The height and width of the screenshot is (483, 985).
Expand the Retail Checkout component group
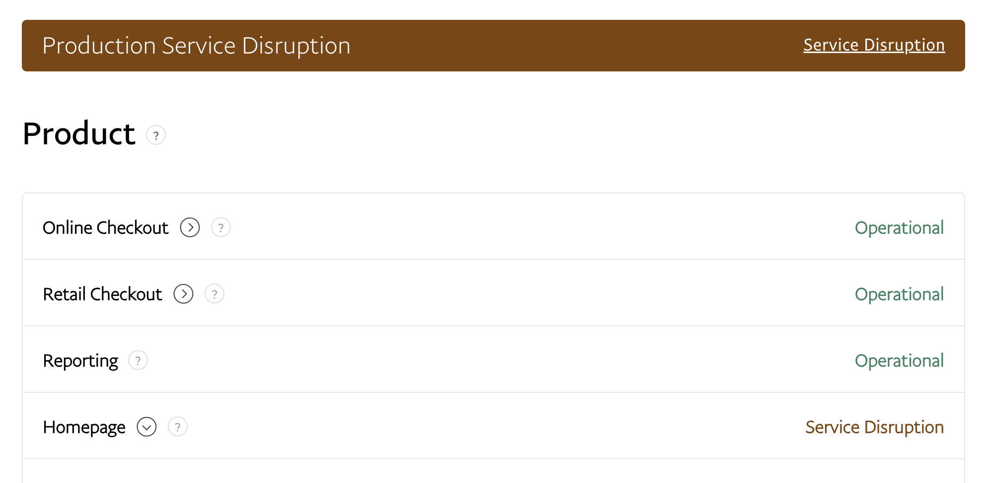tap(183, 294)
